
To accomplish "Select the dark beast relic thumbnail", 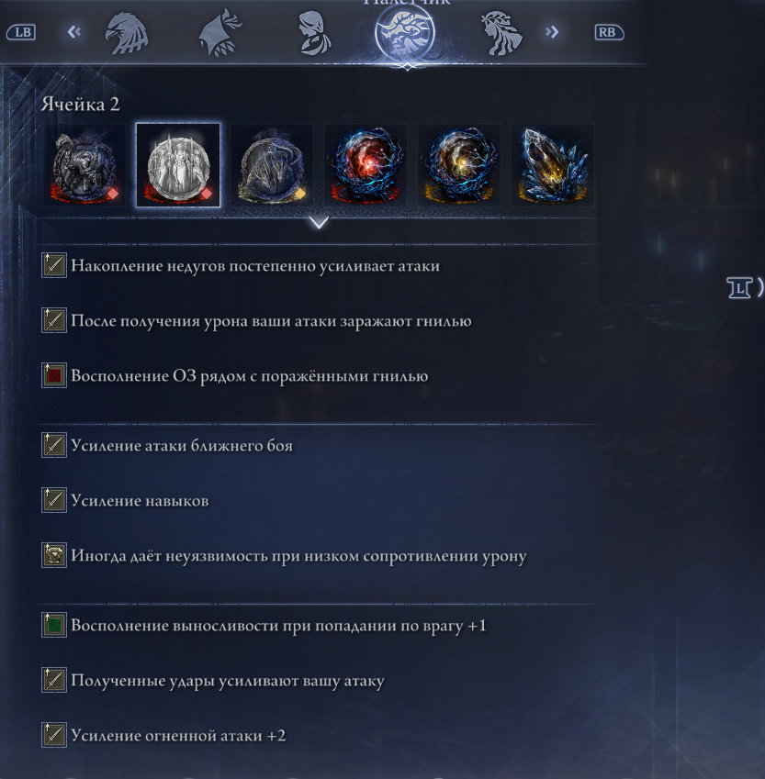I will click(84, 165).
